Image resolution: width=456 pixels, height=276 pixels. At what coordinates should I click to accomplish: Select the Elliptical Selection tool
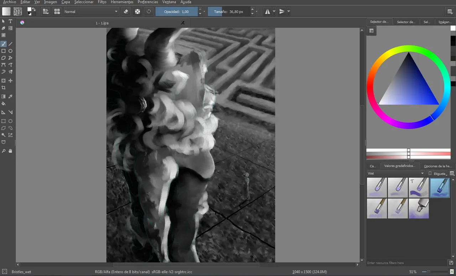(11, 121)
